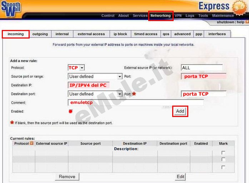Click the Mark column header
This screenshot has width=249, height=183.
[x=223, y=143]
